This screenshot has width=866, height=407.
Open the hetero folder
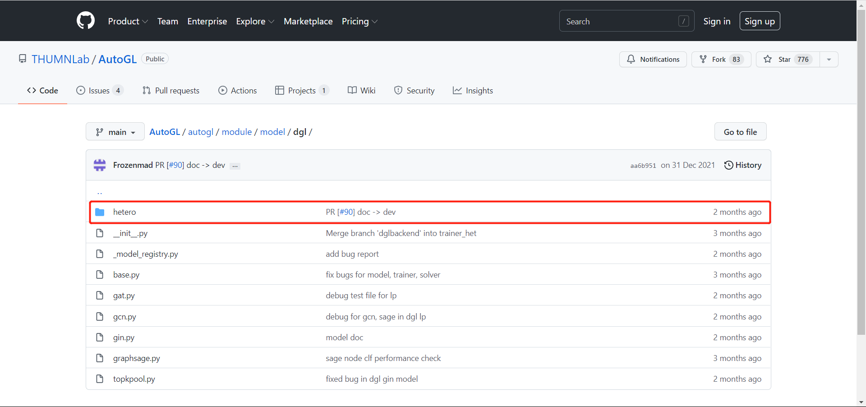(124, 212)
